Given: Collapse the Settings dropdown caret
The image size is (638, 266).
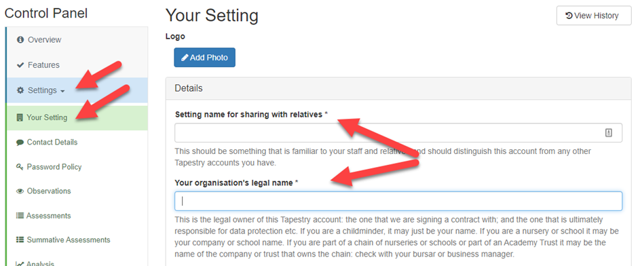Looking at the screenshot, I should [62, 91].
